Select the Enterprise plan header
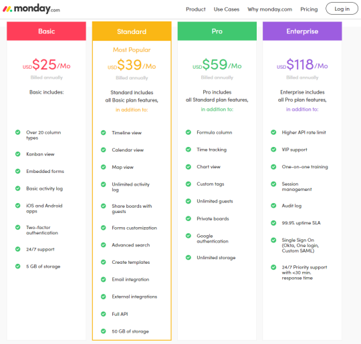361x344 pixels. [x=302, y=31]
